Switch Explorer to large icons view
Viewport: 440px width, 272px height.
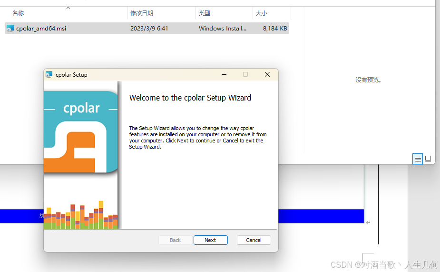pyautogui.click(x=428, y=159)
